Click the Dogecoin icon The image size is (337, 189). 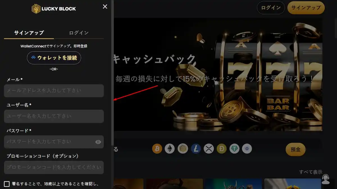(x=222, y=149)
